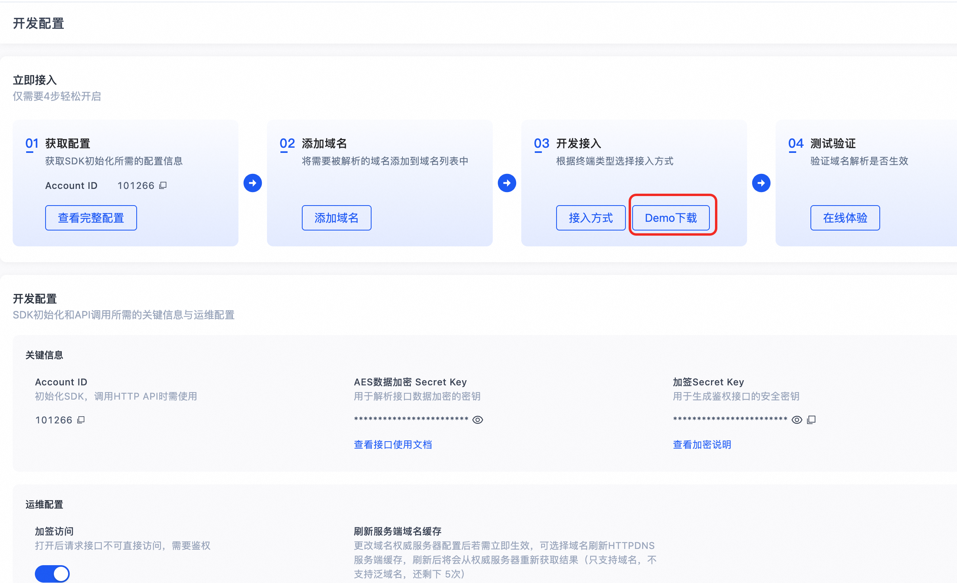Copy the signing Secret Key
Image resolution: width=957 pixels, height=583 pixels.
point(811,420)
